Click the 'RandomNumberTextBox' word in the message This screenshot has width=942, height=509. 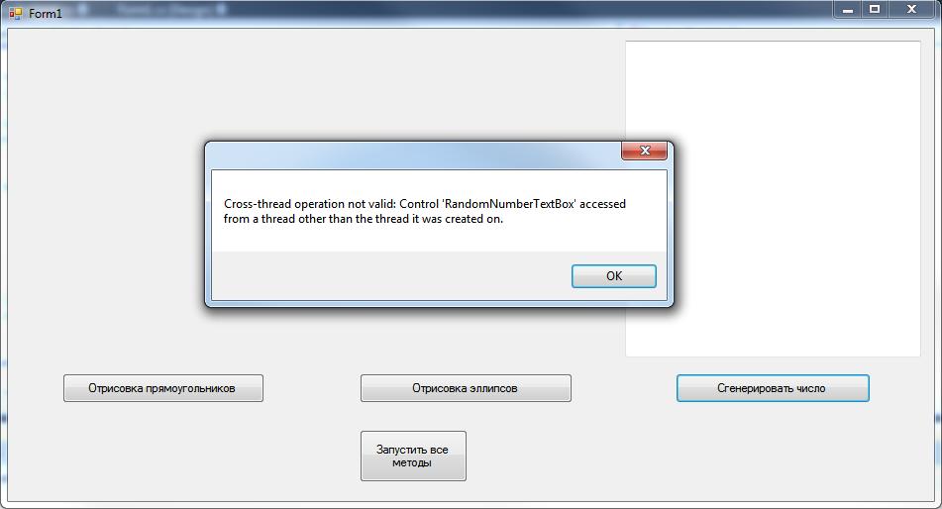point(509,204)
